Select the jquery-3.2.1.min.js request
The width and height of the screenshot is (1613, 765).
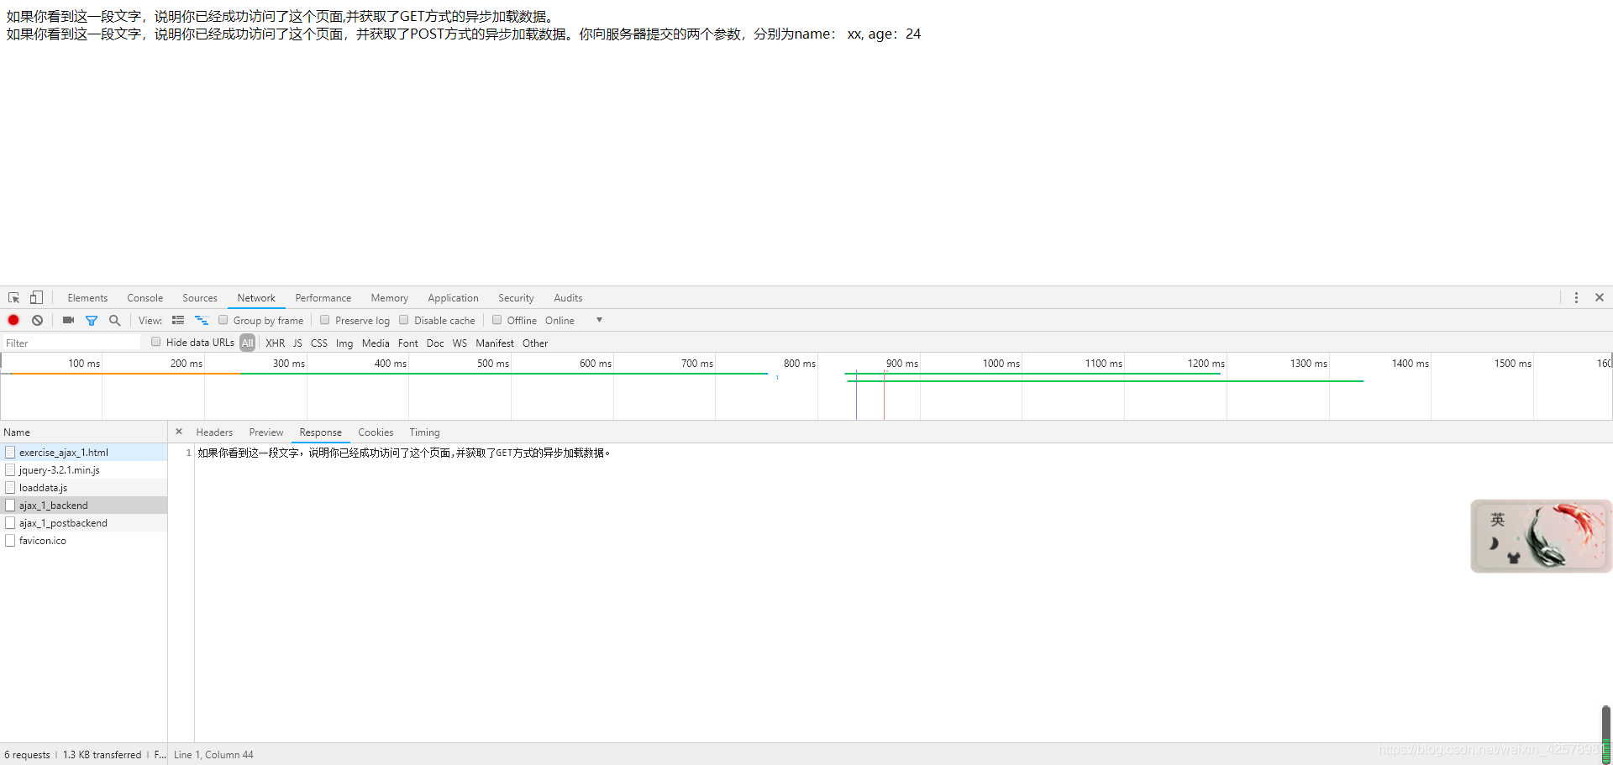pyautogui.click(x=83, y=469)
